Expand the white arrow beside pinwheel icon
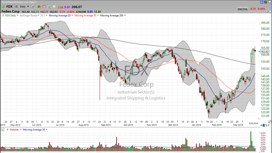Screen dimensions: 272x153 pyautogui.click(x=270, y=12)
